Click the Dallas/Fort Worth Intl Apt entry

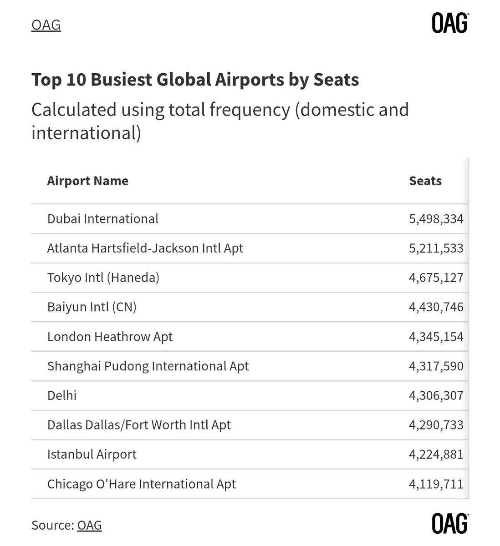click(139, 425)
